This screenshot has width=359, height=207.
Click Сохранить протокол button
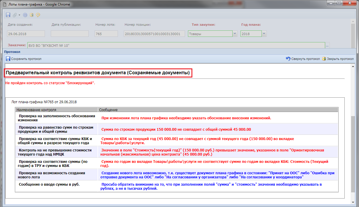(24, 59)
